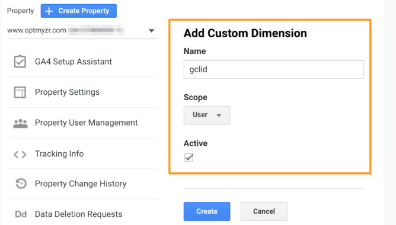Click the plus icon in Create Property
The height and width of the screenshot is (225, 396).
[49, 11]
